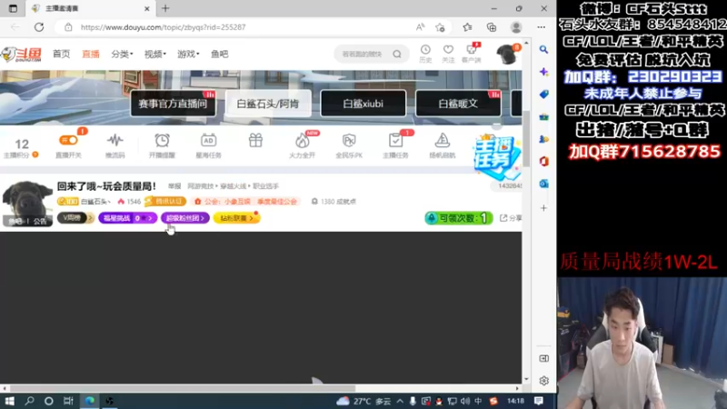Click the 腾讯认证 badge

point(165,201)
